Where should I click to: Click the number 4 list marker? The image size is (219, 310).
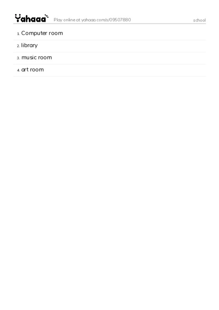coord(18,70)
